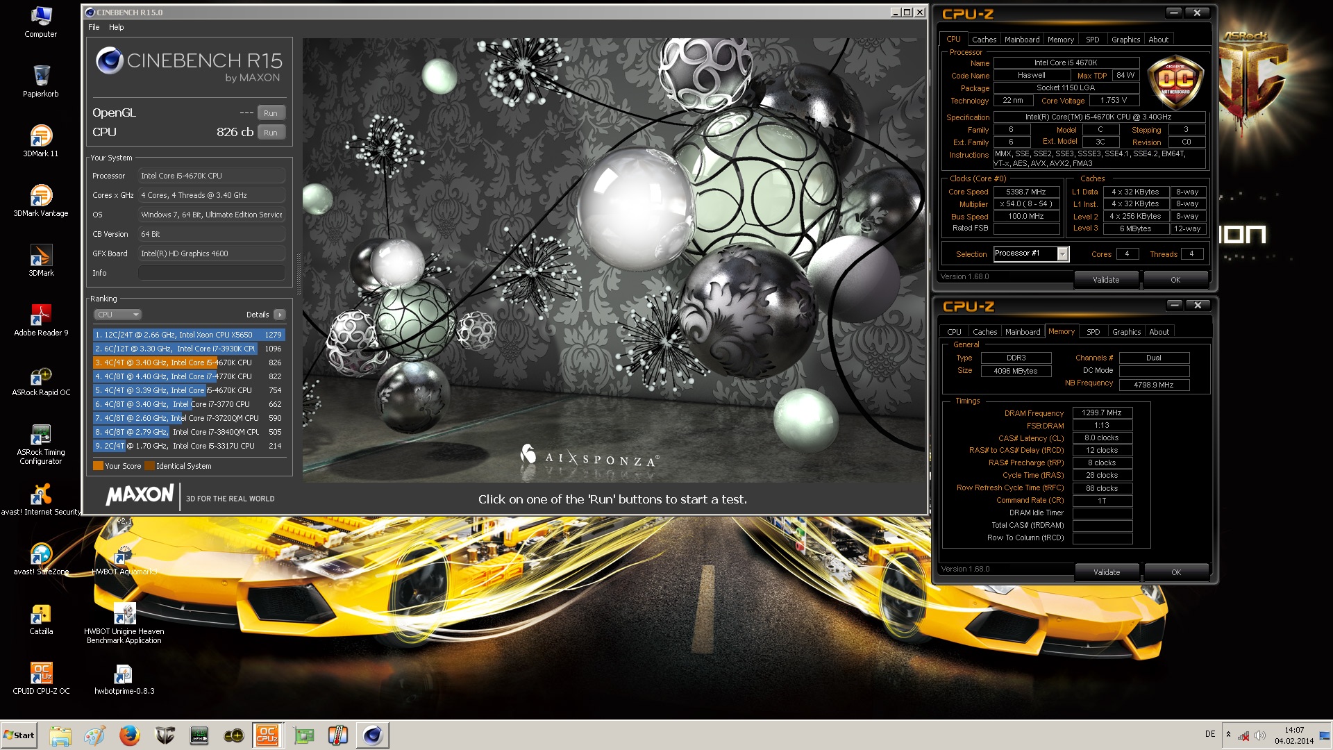1333x750 pixels.
Task: Click the empty Info field
Action: coord(212,273)
